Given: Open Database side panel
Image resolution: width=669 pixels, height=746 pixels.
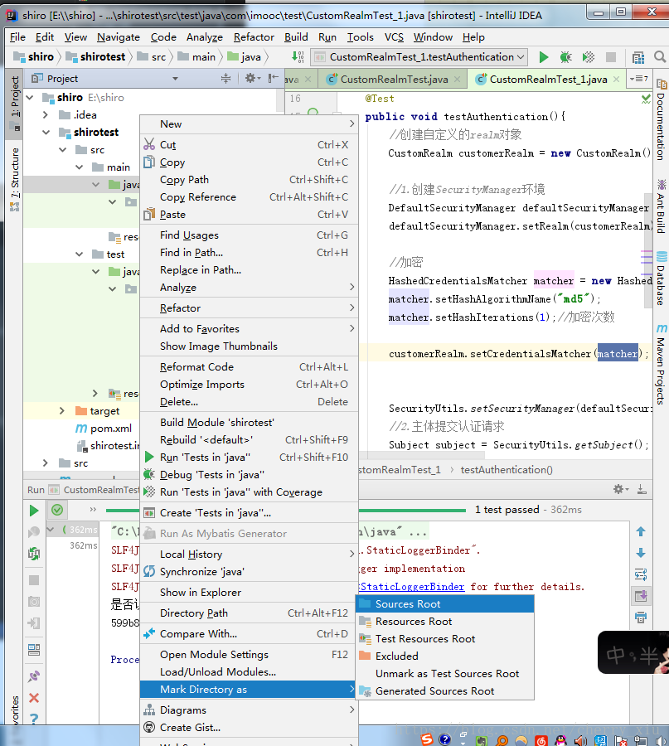Looking at the screenshot, I should coord(661,279).
